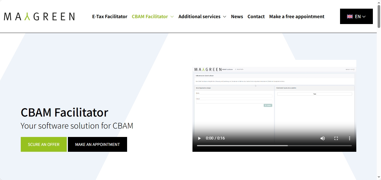381x180 pixels.
Task: Click the Scure an Offer button
Action: click(44, 145)
